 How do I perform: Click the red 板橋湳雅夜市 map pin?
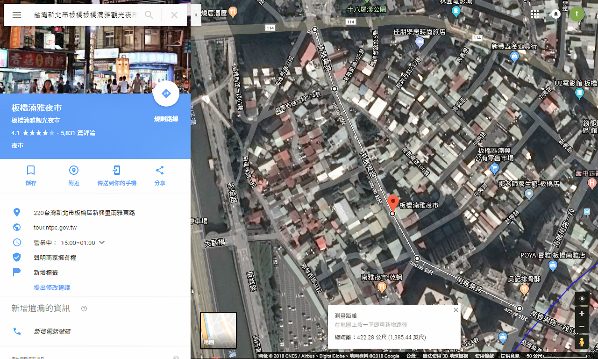click(x=393, y=203)
